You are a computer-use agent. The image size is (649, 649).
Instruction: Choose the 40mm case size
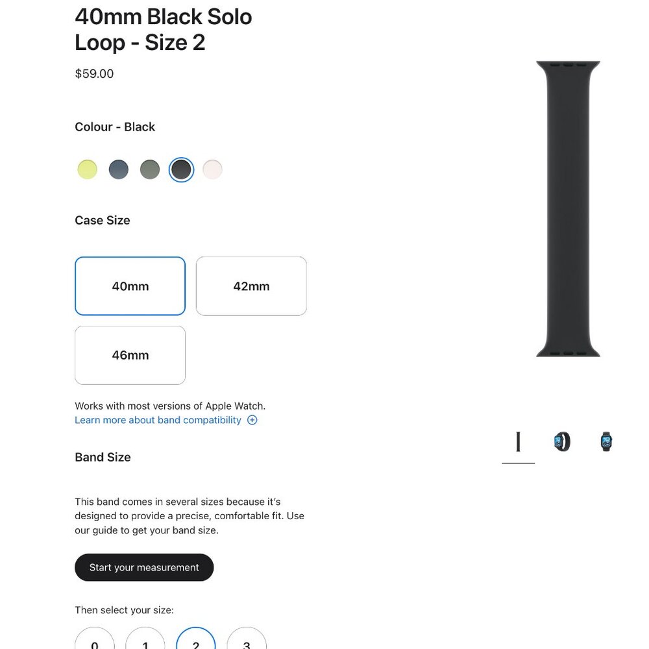click(x=130, y=286)
